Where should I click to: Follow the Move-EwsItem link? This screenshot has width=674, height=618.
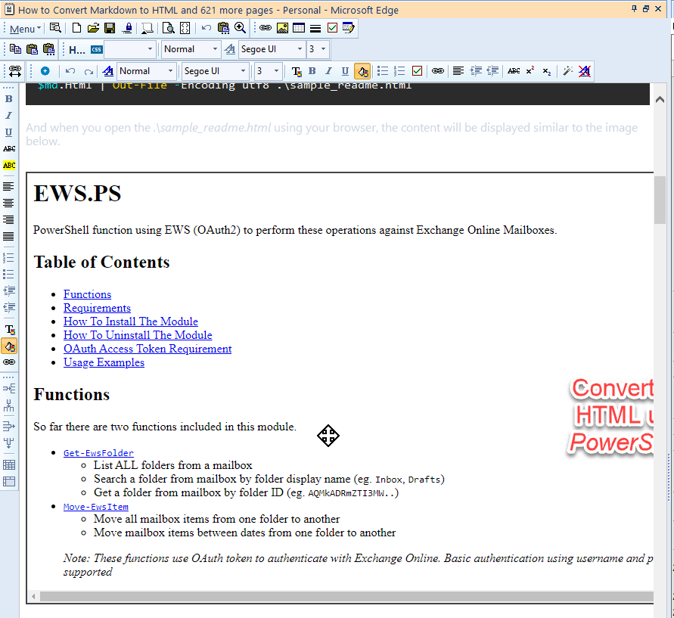96,507
